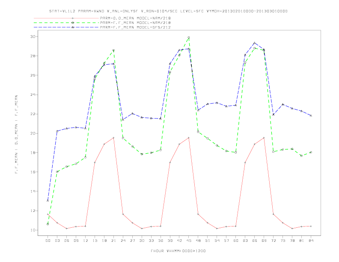The width and height of the screenshot is (339, 262).
Task: Click the x-axis label FHOUR VHHMM:0000>1200
Action: 178,251
